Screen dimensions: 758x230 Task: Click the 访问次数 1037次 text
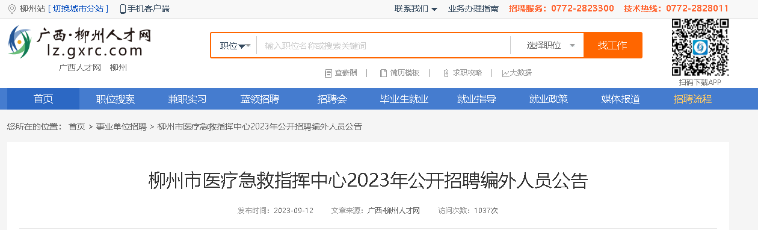[468, 211]
